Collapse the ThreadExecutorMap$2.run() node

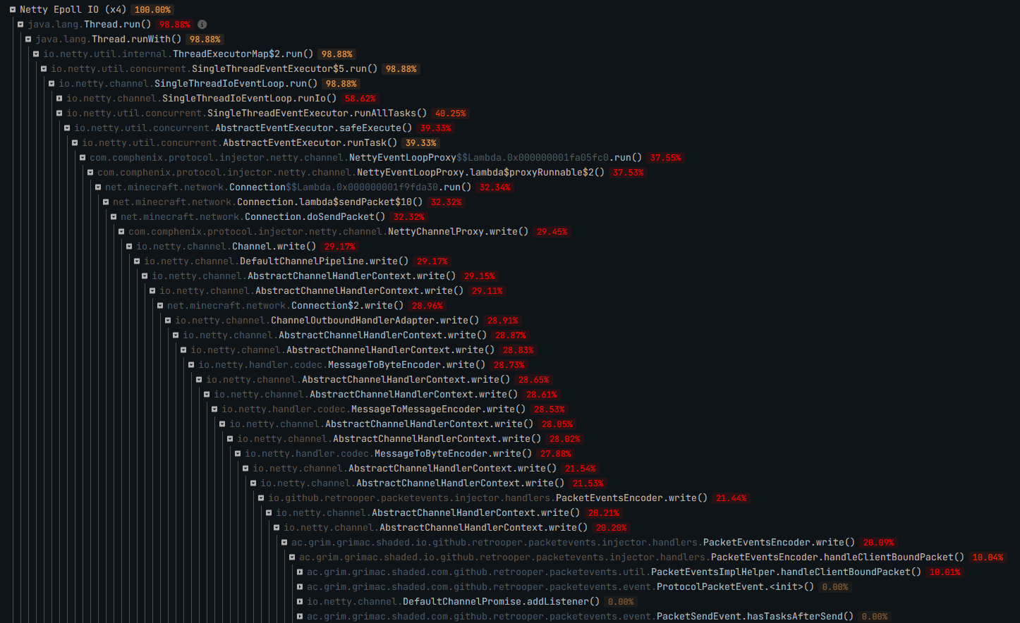tap(36, 54)
